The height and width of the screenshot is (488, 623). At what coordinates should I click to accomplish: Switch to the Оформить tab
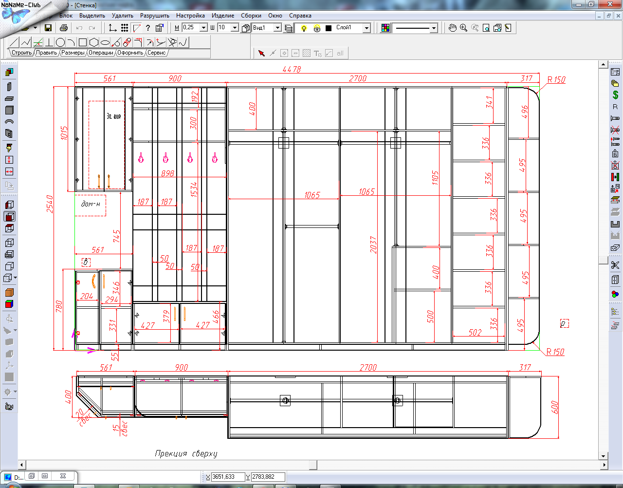[130, 53]
